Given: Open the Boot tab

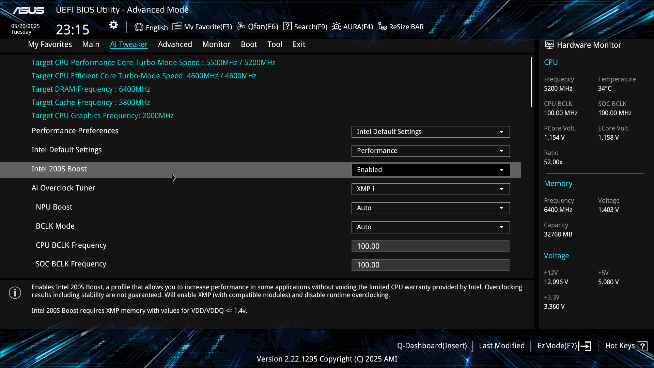Looking at the screenshot, I should click(x=249, y=44).
